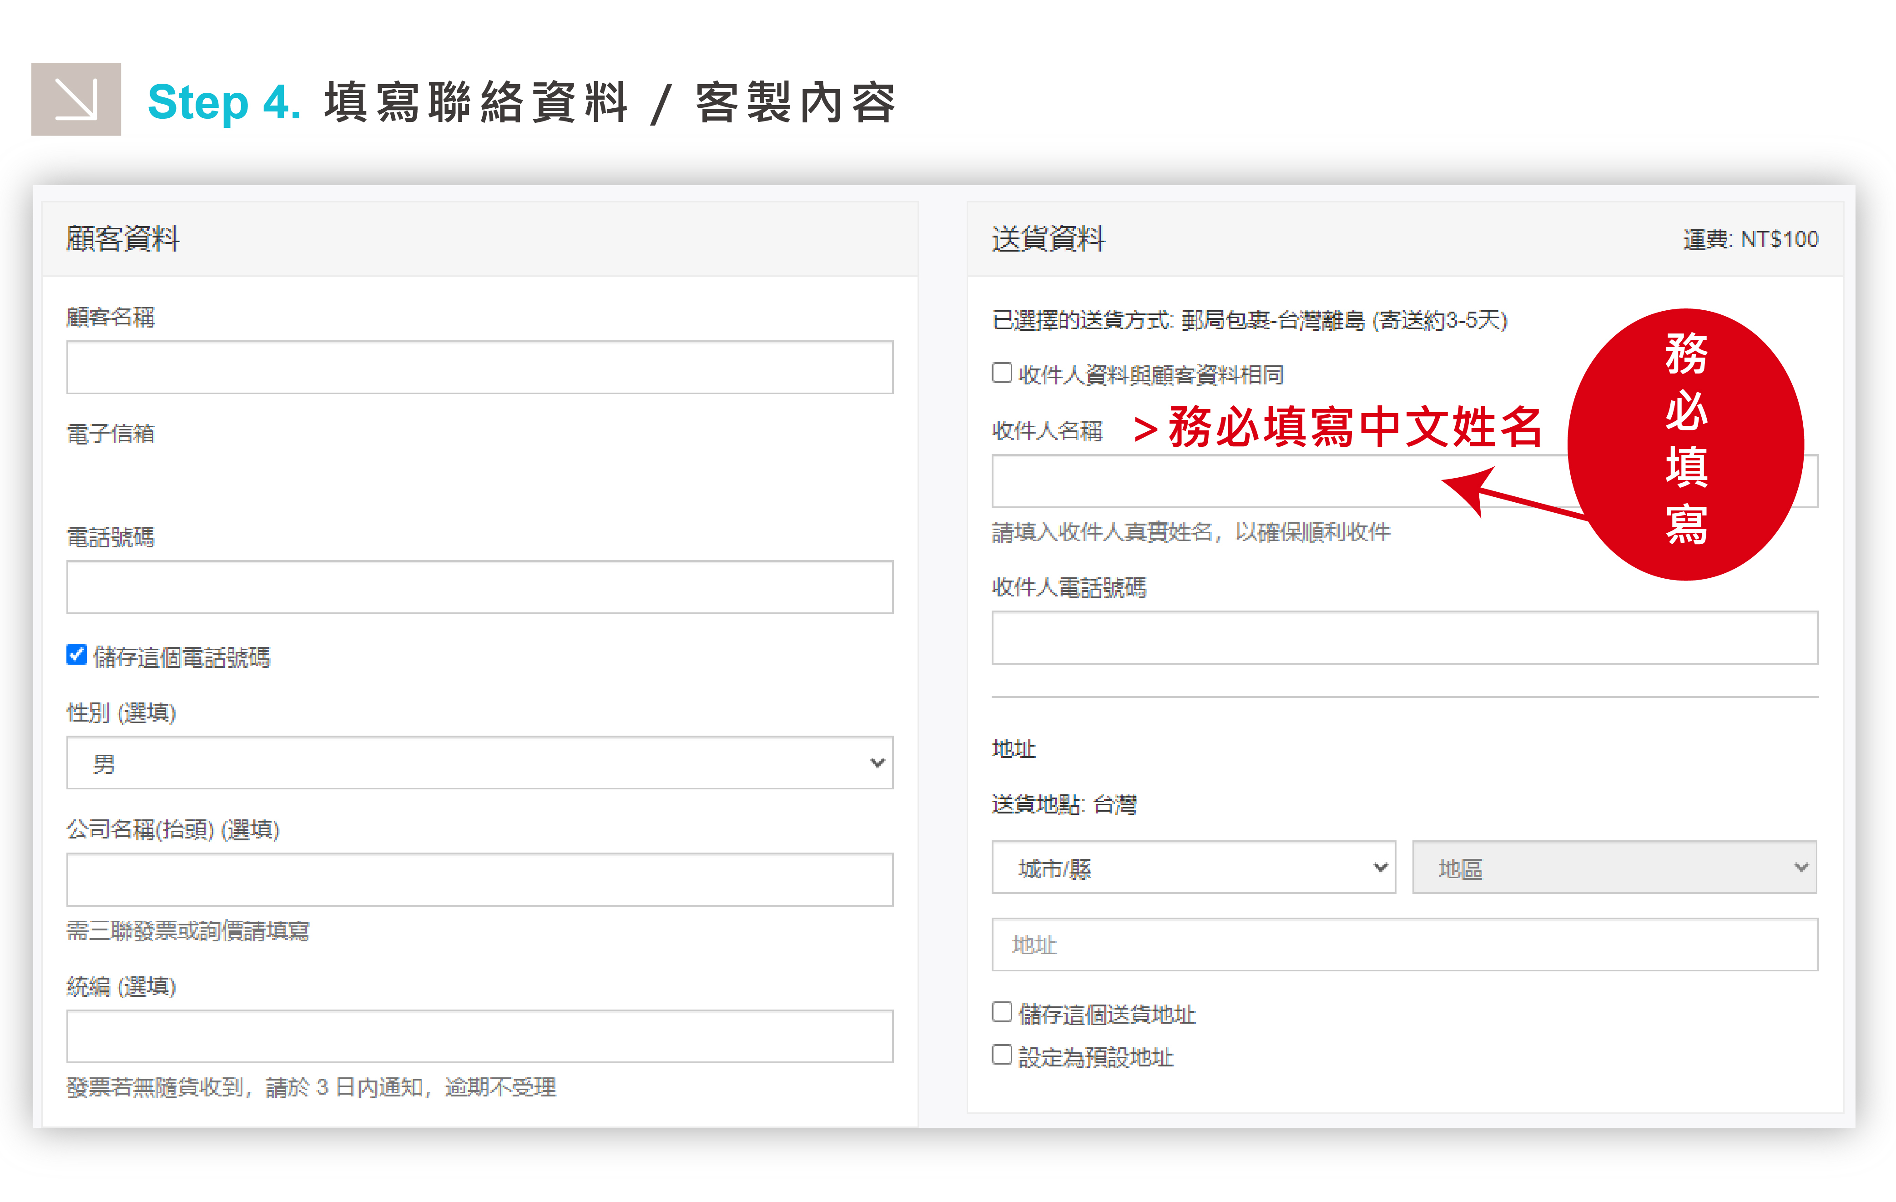Tick 設定為預設地址 checkbox
Viewport: 1896px width, 1202px height.
pos(1002,1055)
